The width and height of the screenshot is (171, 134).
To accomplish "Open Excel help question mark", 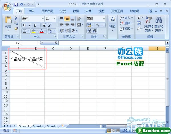I will point(151,11).
